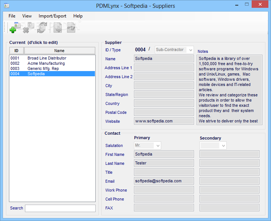Screen dimensions: 271x221
Task: Select supplier 0003 Generic Mfg. Rep
Action: click(52, 68)
